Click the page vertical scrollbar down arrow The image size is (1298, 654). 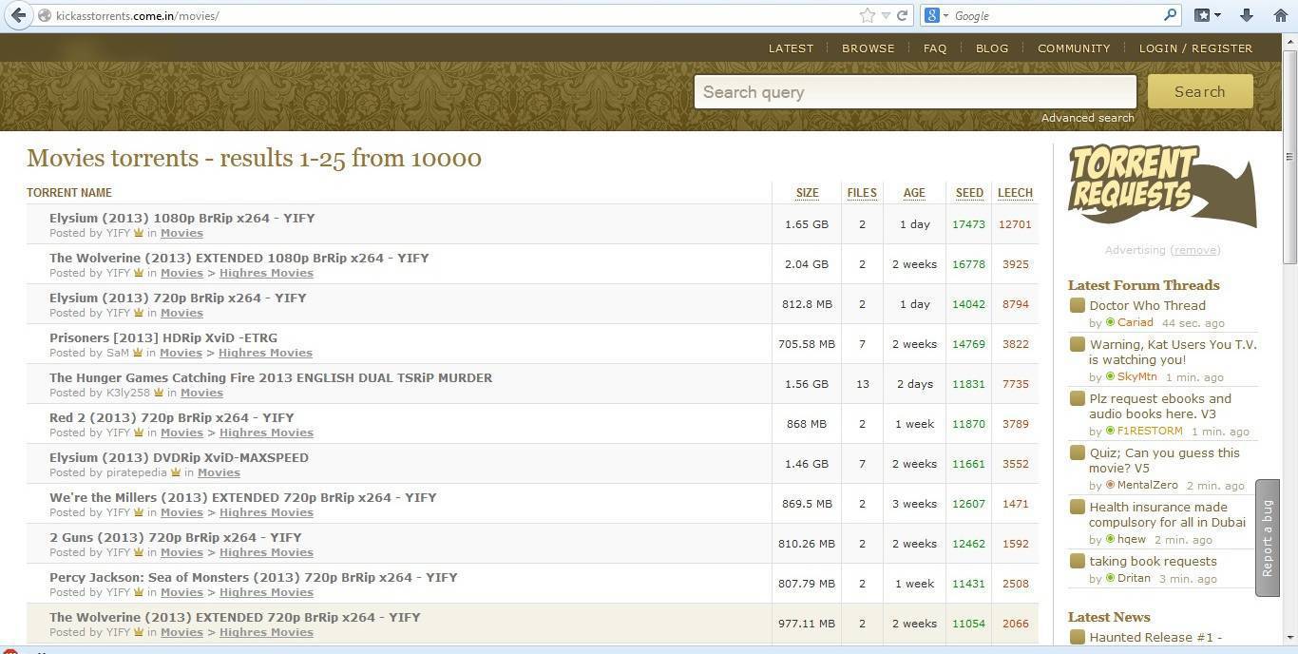1289,637
